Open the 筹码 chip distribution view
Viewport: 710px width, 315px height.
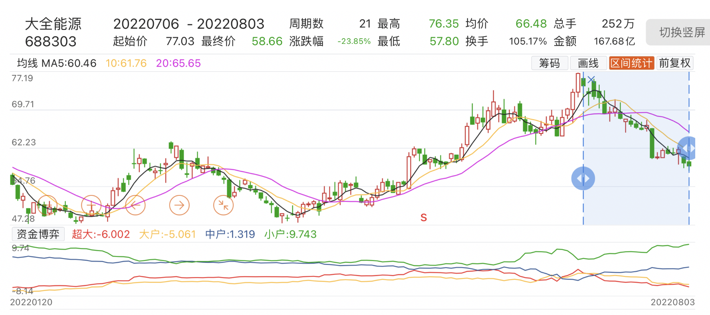click(549, 63)
